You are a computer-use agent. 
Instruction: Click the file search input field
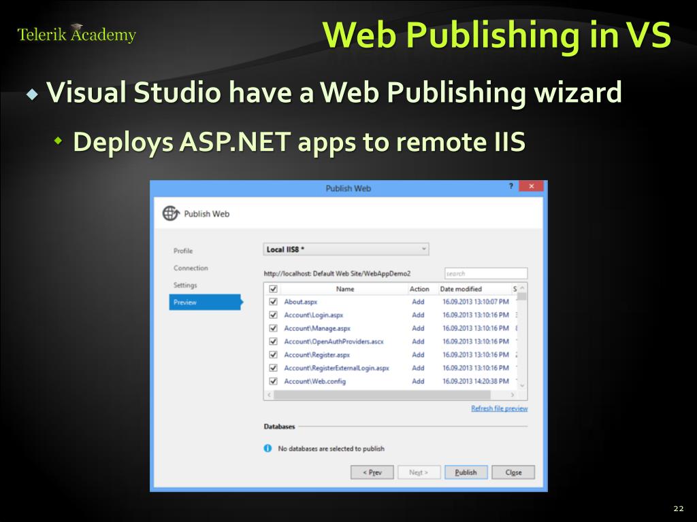tap(486, 273)
